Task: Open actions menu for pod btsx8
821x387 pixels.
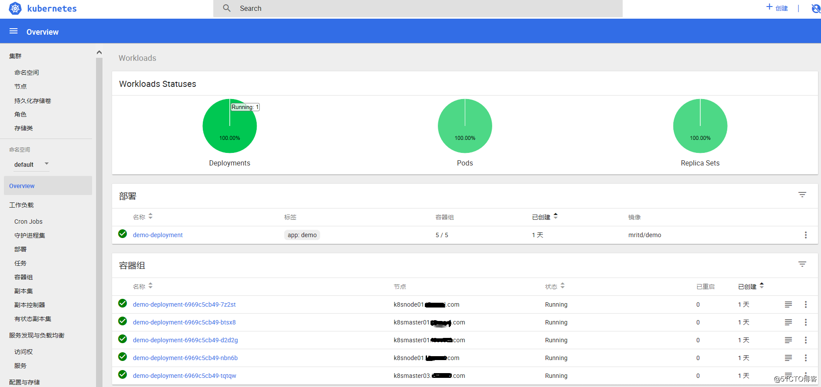Action: [x=806, y=322]
